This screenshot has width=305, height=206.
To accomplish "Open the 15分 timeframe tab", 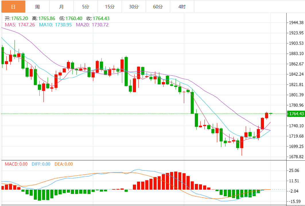I will [x=110, y=7].
